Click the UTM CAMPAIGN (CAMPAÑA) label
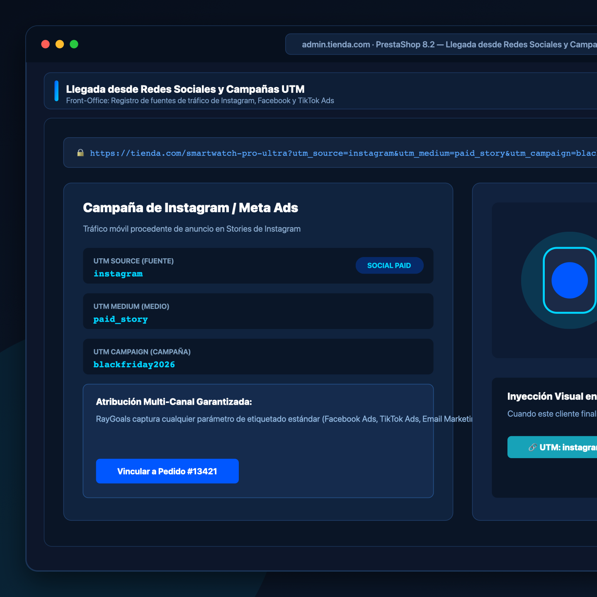The image size is (597, 597). (142, 352)
